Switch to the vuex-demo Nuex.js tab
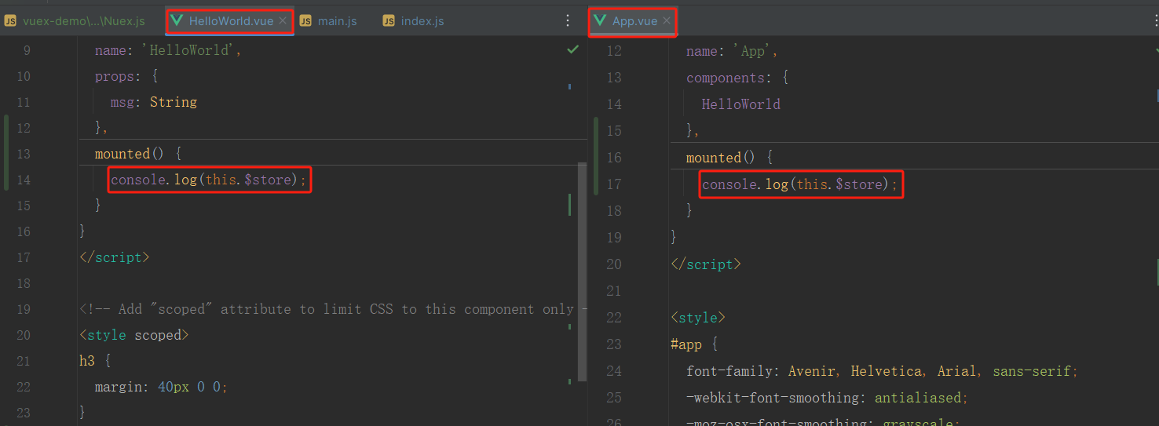 (75, 21)
